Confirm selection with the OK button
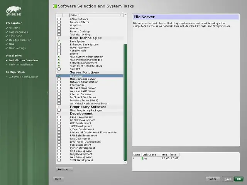The image size is (247, 185). [239, 179]
